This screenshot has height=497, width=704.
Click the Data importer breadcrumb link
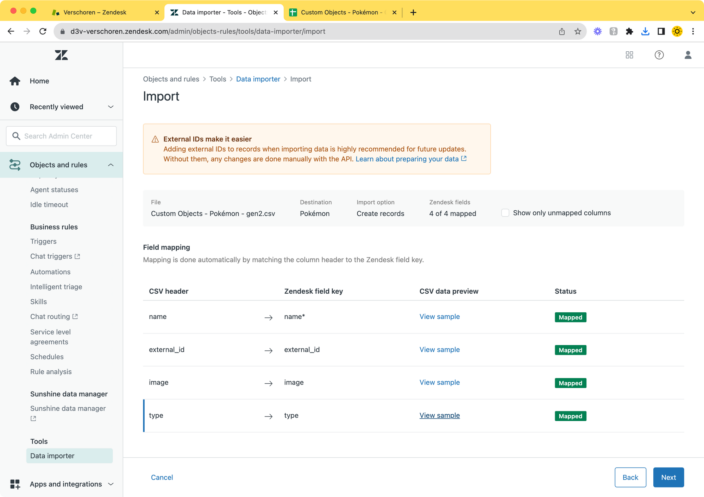click(x=258, y=79)
